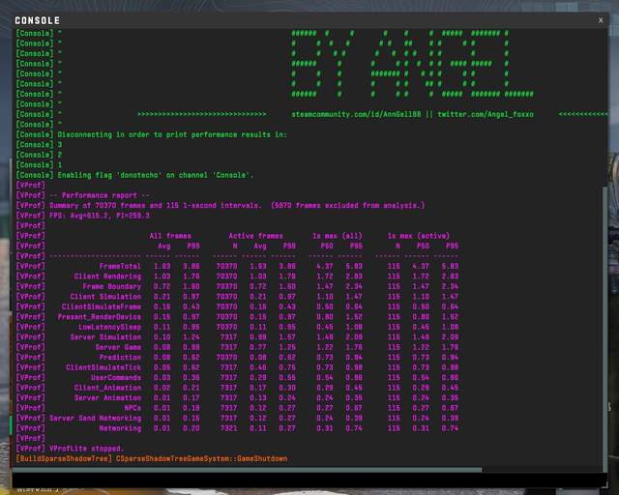Viewport: 619px width, 495px height.
Task: Click the 'FPS: Avg' line
Action: tap(99, 216)
